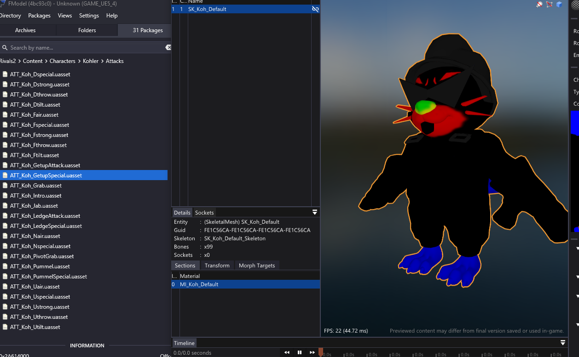
Task: Pause the timeline playback
Action: click(300, 352)
